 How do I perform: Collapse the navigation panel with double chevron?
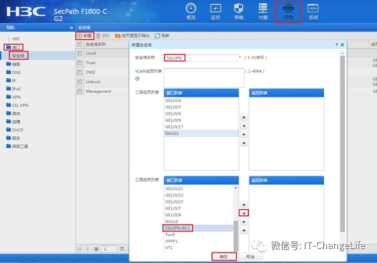[x=71, y=27]
